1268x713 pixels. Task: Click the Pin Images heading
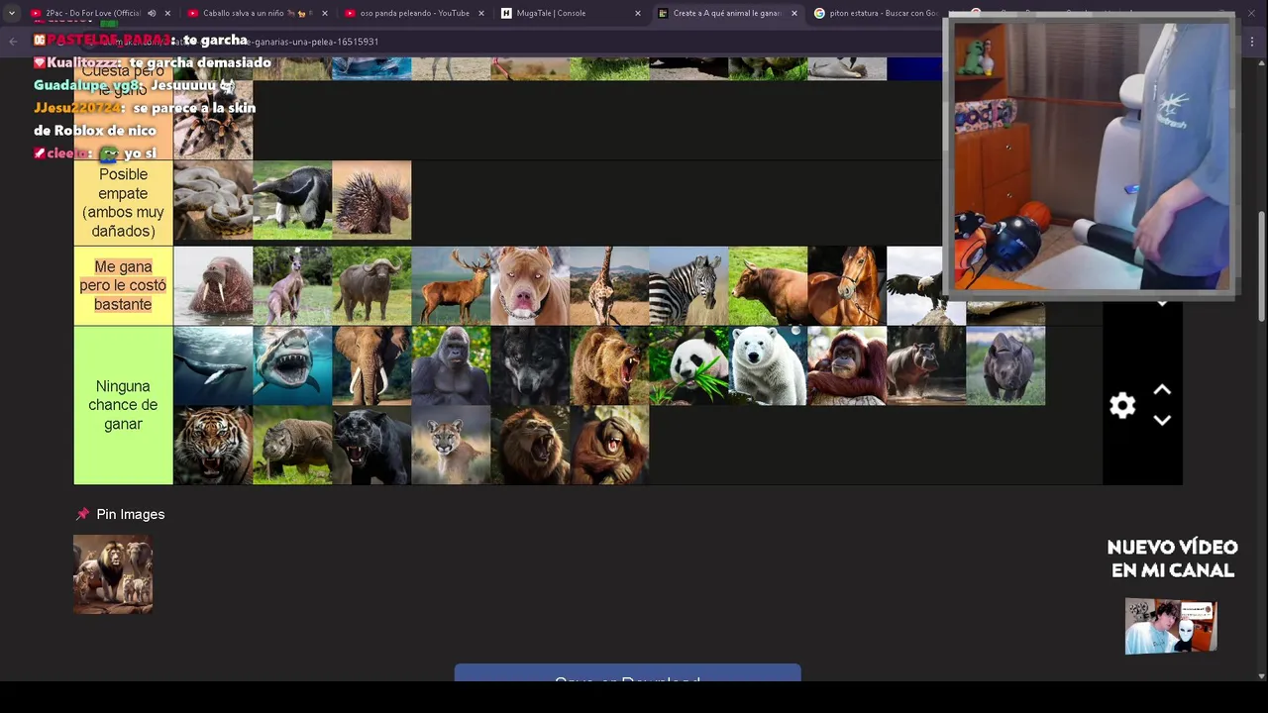pyautogui.click(x=130, y=514)
